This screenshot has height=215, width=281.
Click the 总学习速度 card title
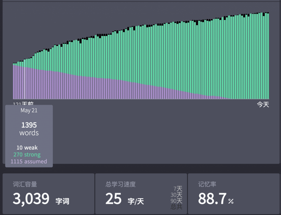(121, 184)
